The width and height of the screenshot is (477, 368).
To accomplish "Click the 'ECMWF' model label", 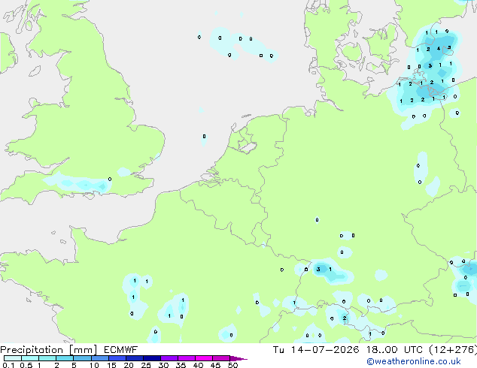I will coord(121,350).
